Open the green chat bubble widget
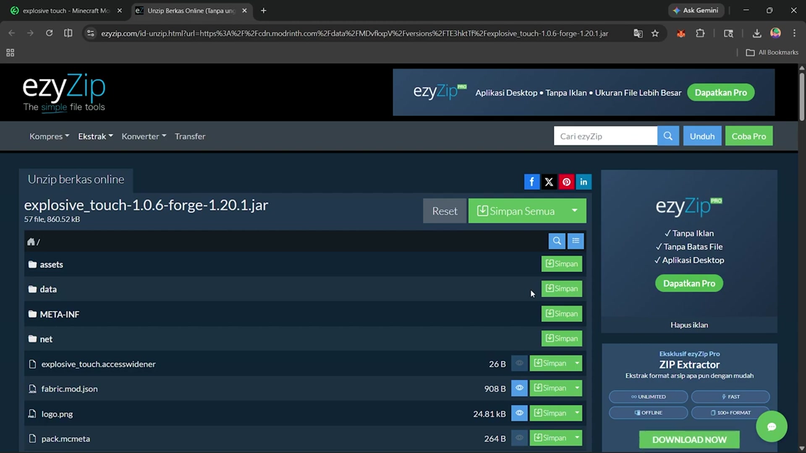Viewport: 806px width, 453px height. 771,427
